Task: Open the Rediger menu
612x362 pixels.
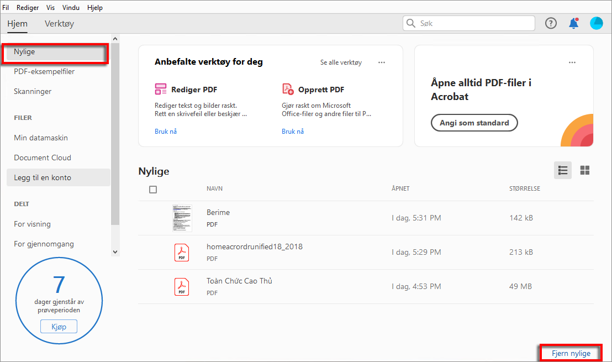Action: pos(28,8)
